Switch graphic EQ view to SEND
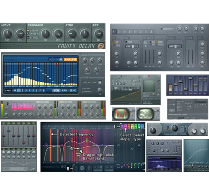 click(x=73, y=90)
